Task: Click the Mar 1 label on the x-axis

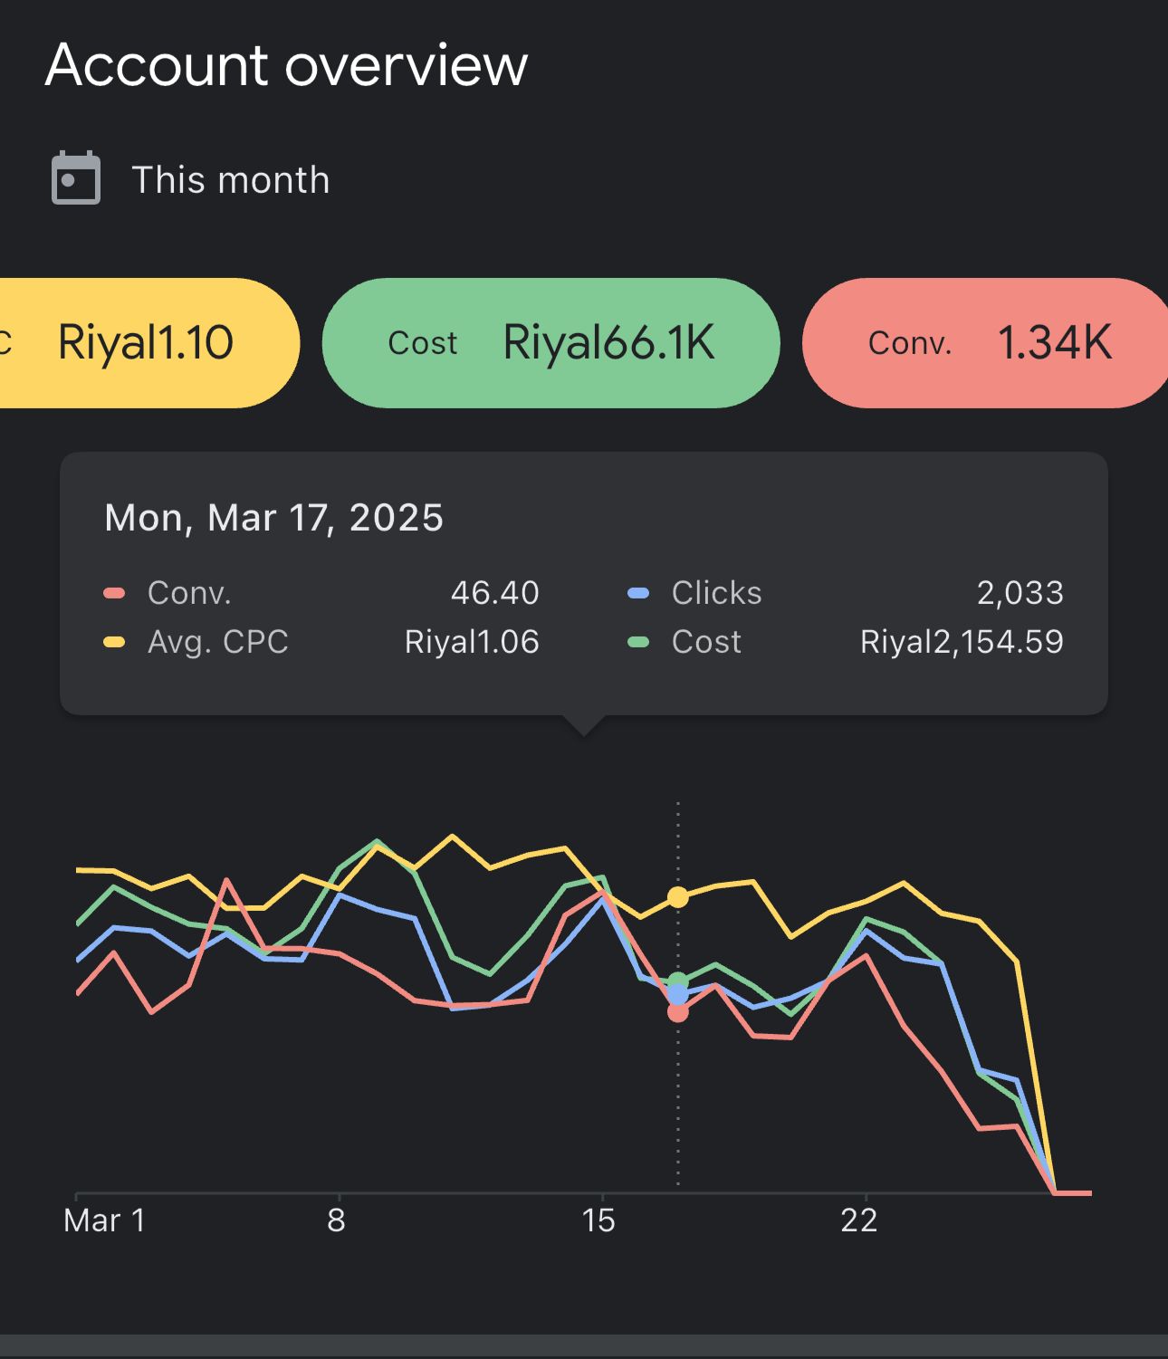Action: pos(104,1220)
